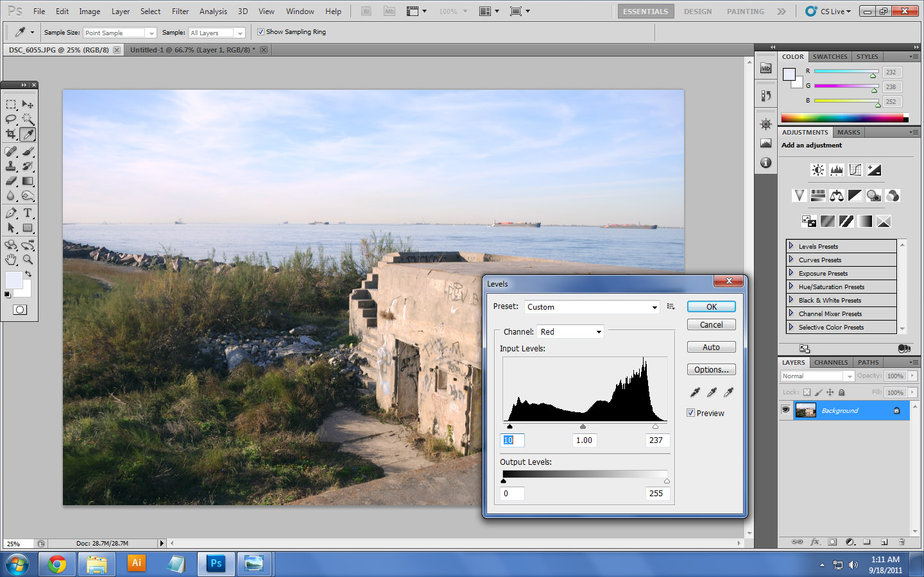Click the Curves adjustment icon
Screen dimensions: 924x577
coord(855,170)
